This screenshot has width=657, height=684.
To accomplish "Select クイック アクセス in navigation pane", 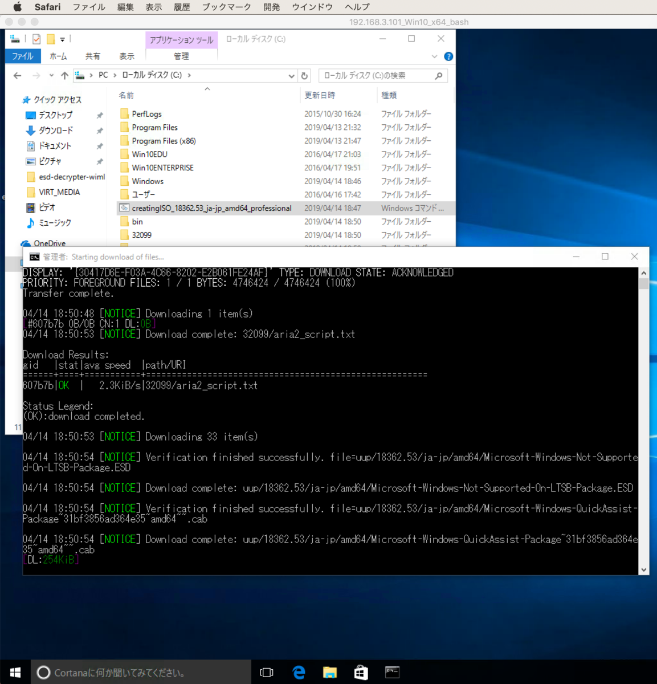I will 57,100.
